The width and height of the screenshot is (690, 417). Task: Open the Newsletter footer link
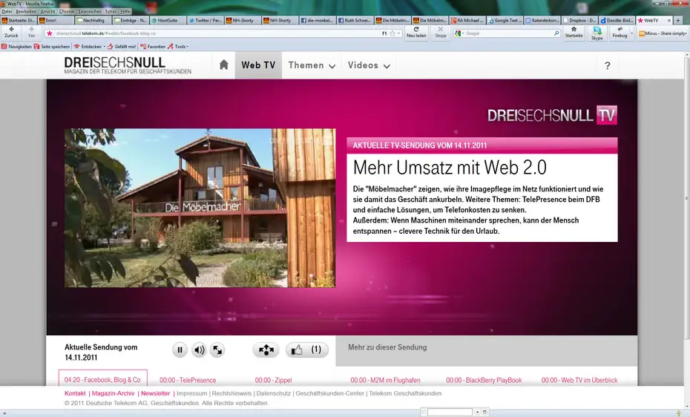tap(155, 393)
